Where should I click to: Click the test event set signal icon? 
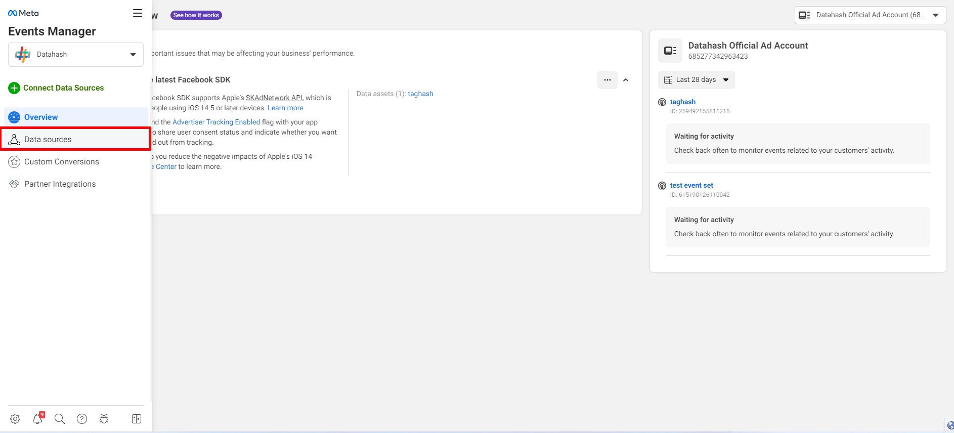[662, 186]
